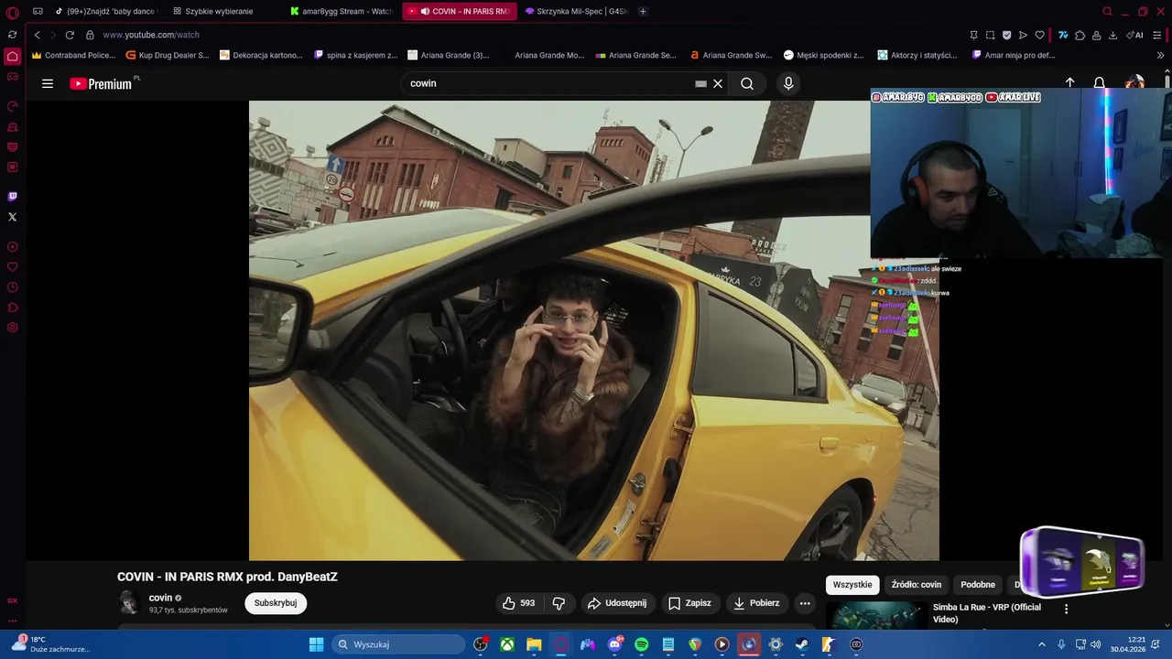Viewport: 1172px width, 659px height.
Task: Open browser downloads icon
Action: coord(1112,35)
